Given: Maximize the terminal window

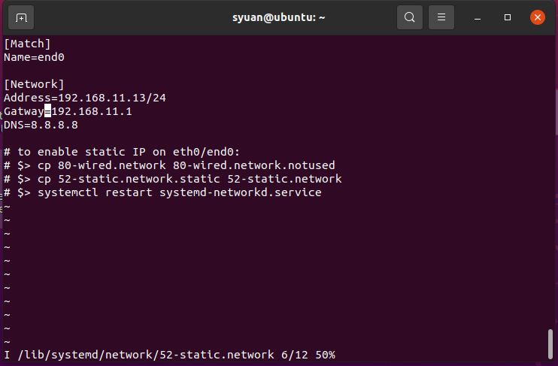Looking at the screenshot, I should (508, 17).
